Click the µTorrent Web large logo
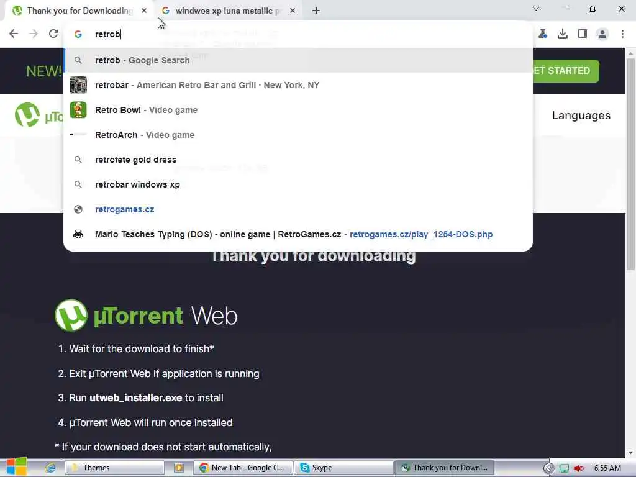 tap(146, 315)
